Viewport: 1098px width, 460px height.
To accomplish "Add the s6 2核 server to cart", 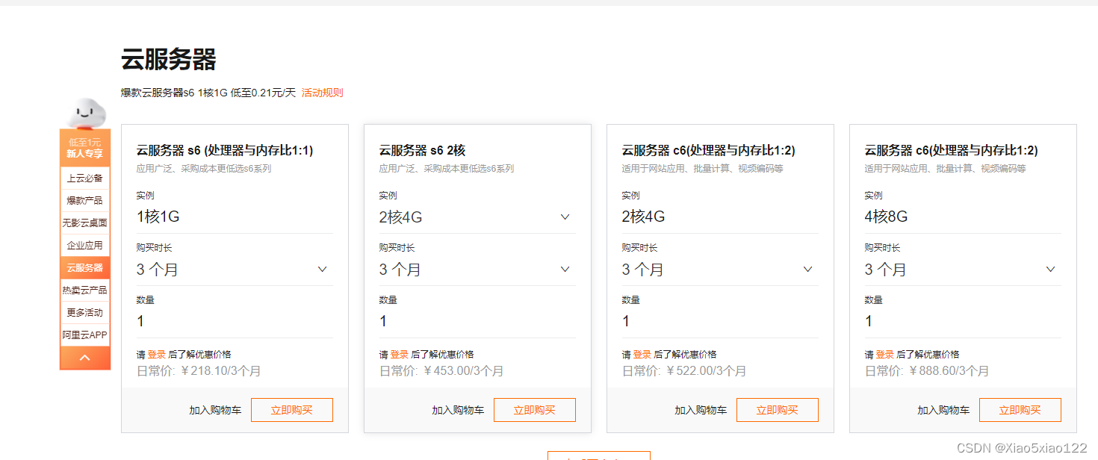I will click(458, 410).
